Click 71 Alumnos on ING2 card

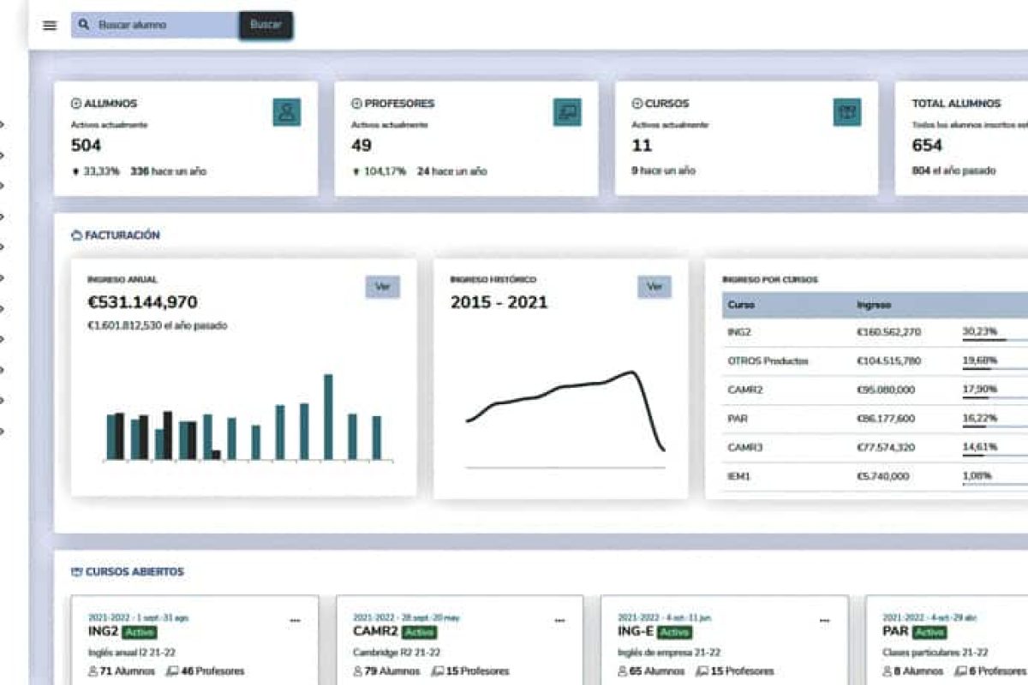coord(128,671)
